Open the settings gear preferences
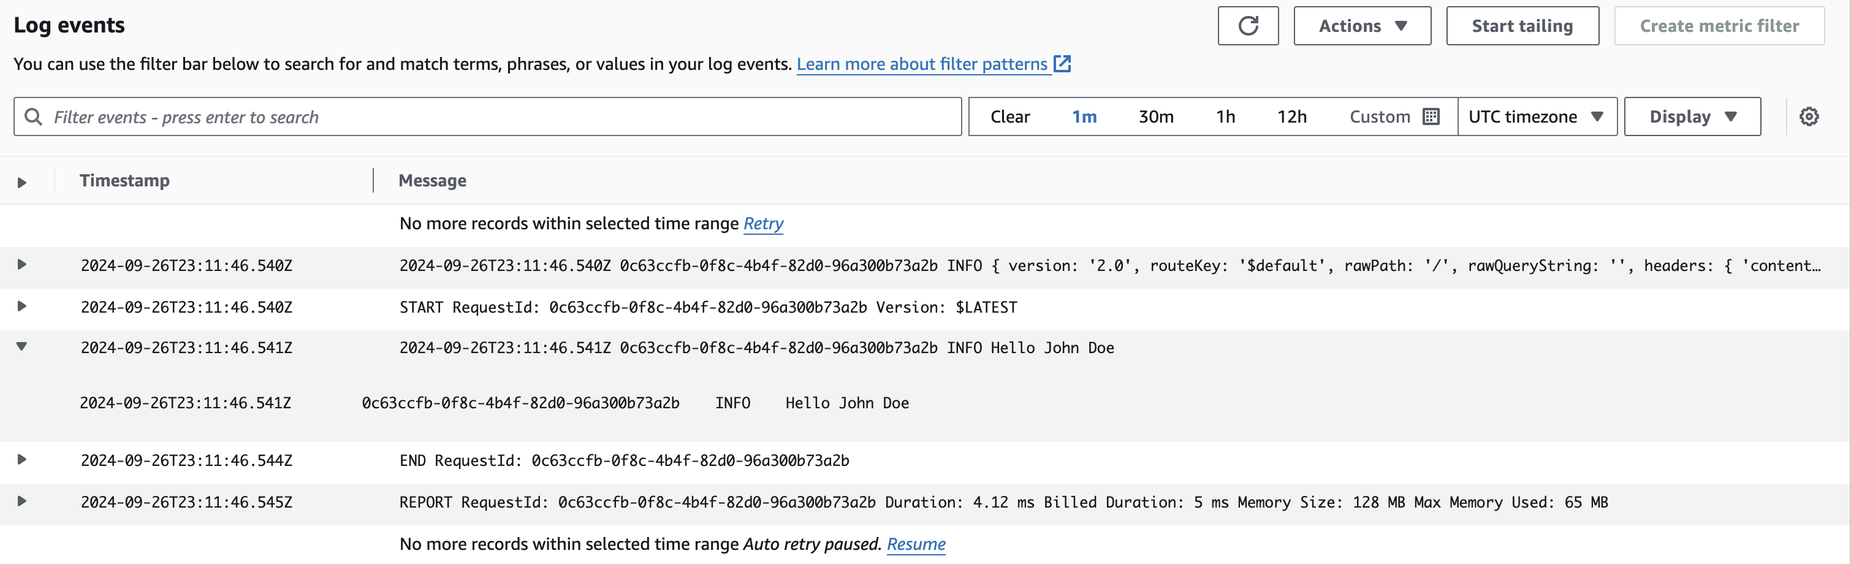1851x564 pixels. coord(1809,116)
